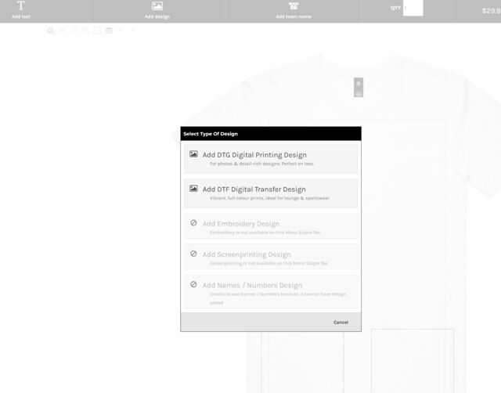This screenshot has width=501, height=393.
Task: Click the prohibited icon beside Names / Numbers
Action: point(193,284)
